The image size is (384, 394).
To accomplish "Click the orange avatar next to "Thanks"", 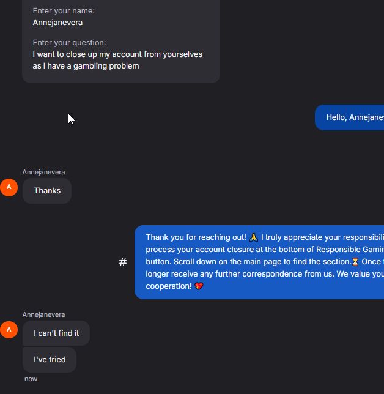I will click(9, 187).
